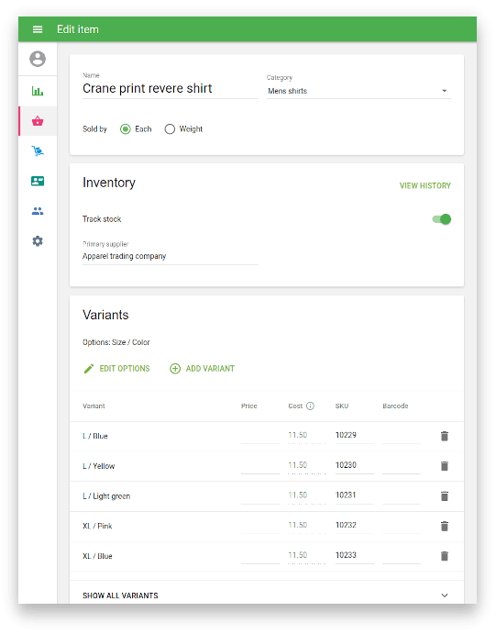Select the Weight radio button
The height and width of the screenshot is (634, 496).
(170, 129)
